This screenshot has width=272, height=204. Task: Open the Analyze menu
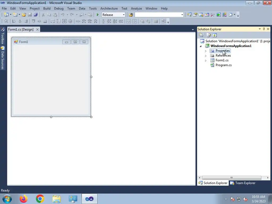136,8
